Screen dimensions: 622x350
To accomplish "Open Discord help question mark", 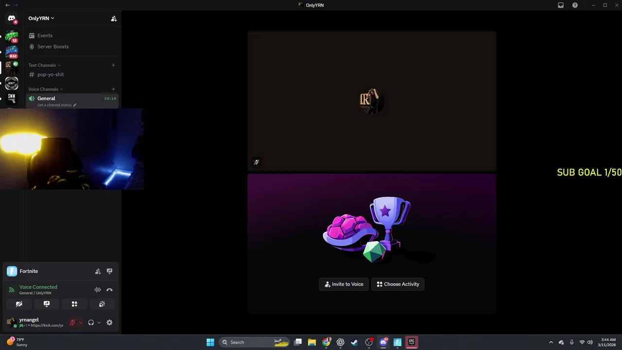I will tap(575, 5).
